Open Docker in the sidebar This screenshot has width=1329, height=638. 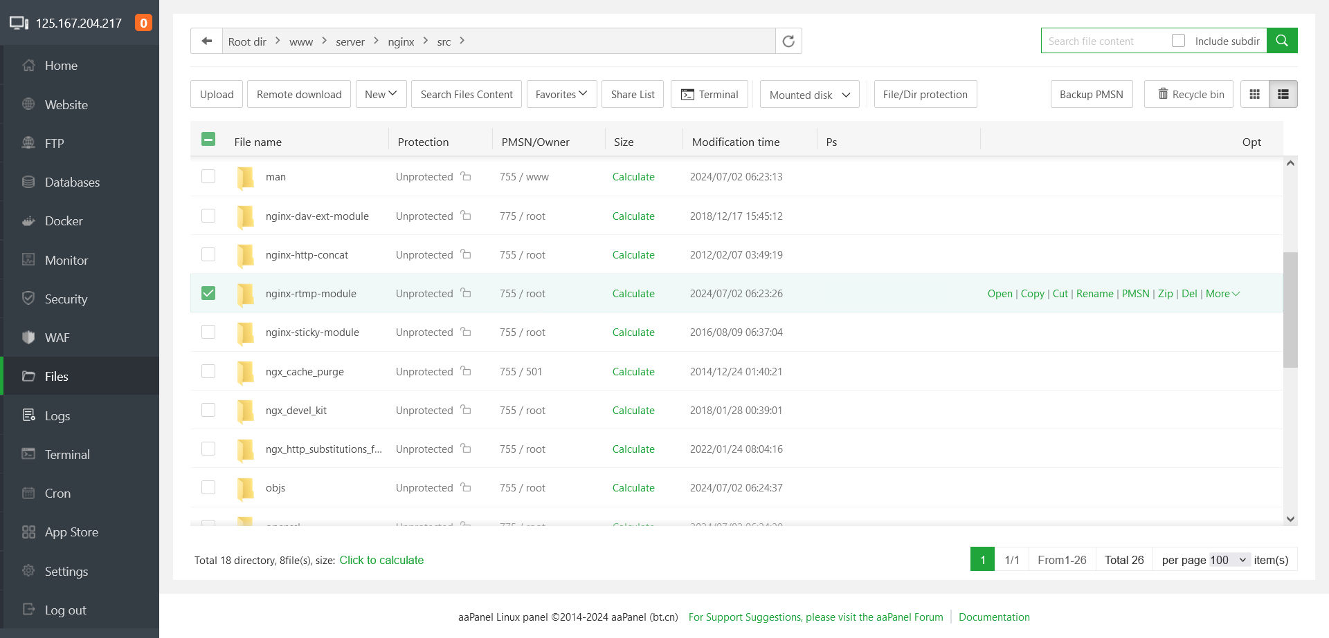point(64,221)
